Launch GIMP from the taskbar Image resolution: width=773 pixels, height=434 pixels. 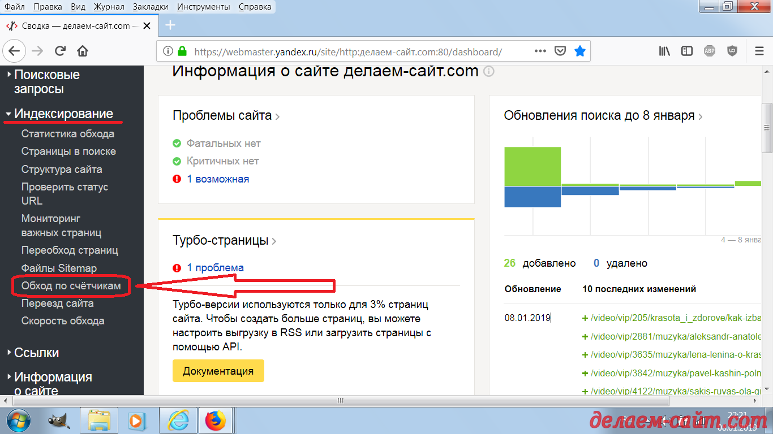tap(58, 420)
